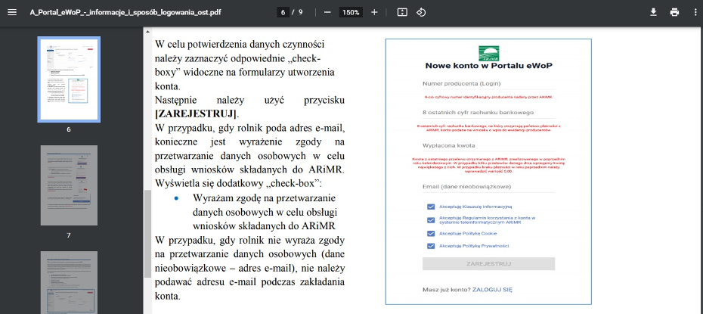The width and height of the screenshot is (703, 314).
Task: Click the PDF file name in title bar
Action: (125, 13)
